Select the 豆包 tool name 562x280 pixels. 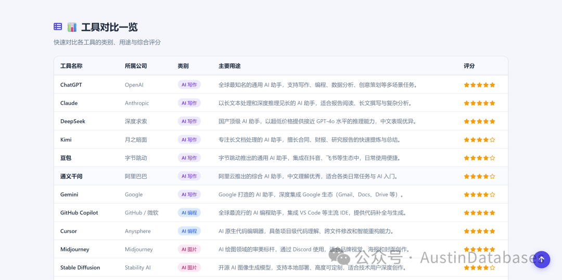point(66,158)
